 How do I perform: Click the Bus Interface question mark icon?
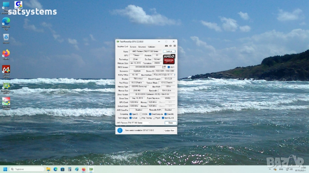click(x=174, y=75)
